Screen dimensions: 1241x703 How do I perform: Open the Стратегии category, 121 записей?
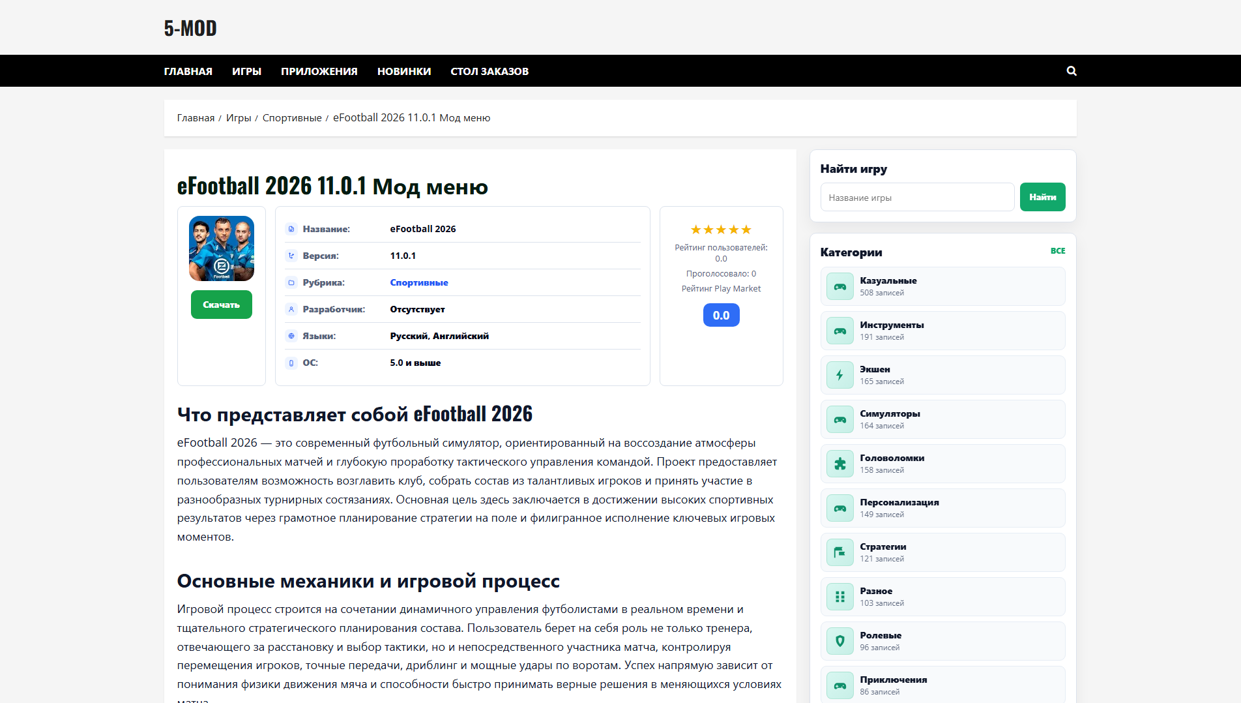point(943,553)
